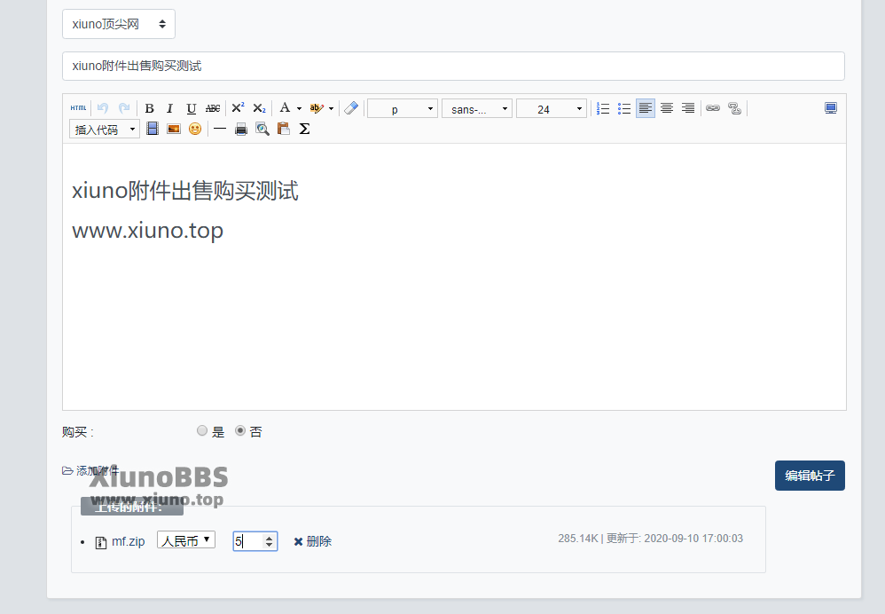The height and width of the screenshot is (614, 885).
Task: Toggle bold formatting
Action: pyautogui.click(x=150, y=108)
